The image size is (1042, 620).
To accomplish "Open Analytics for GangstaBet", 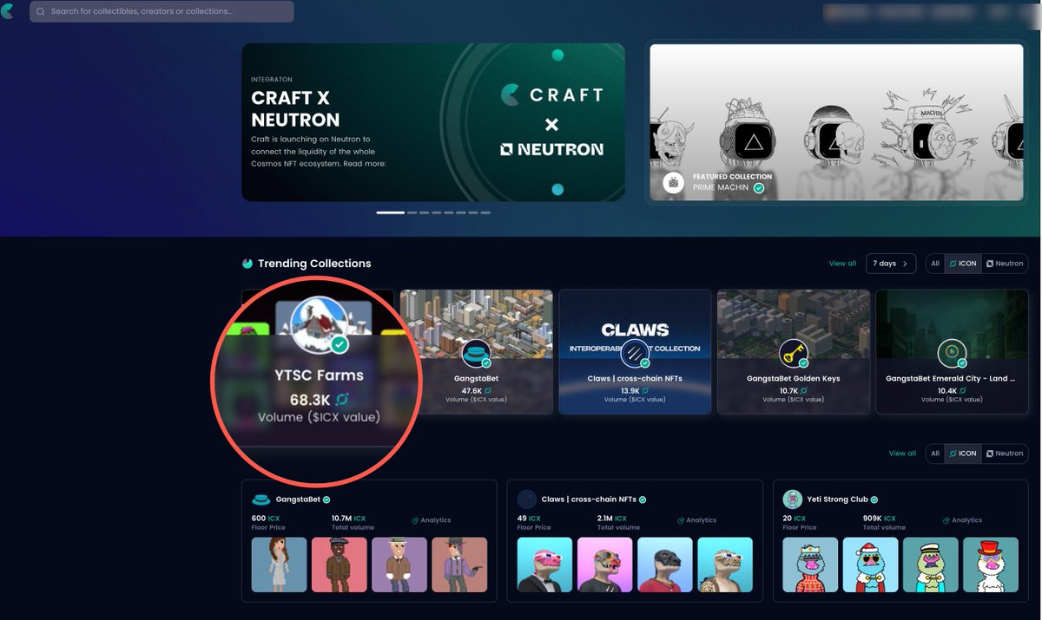I will [x=431, y=520].
